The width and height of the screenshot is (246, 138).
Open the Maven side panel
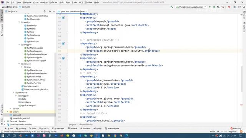(x=244, y=15)
